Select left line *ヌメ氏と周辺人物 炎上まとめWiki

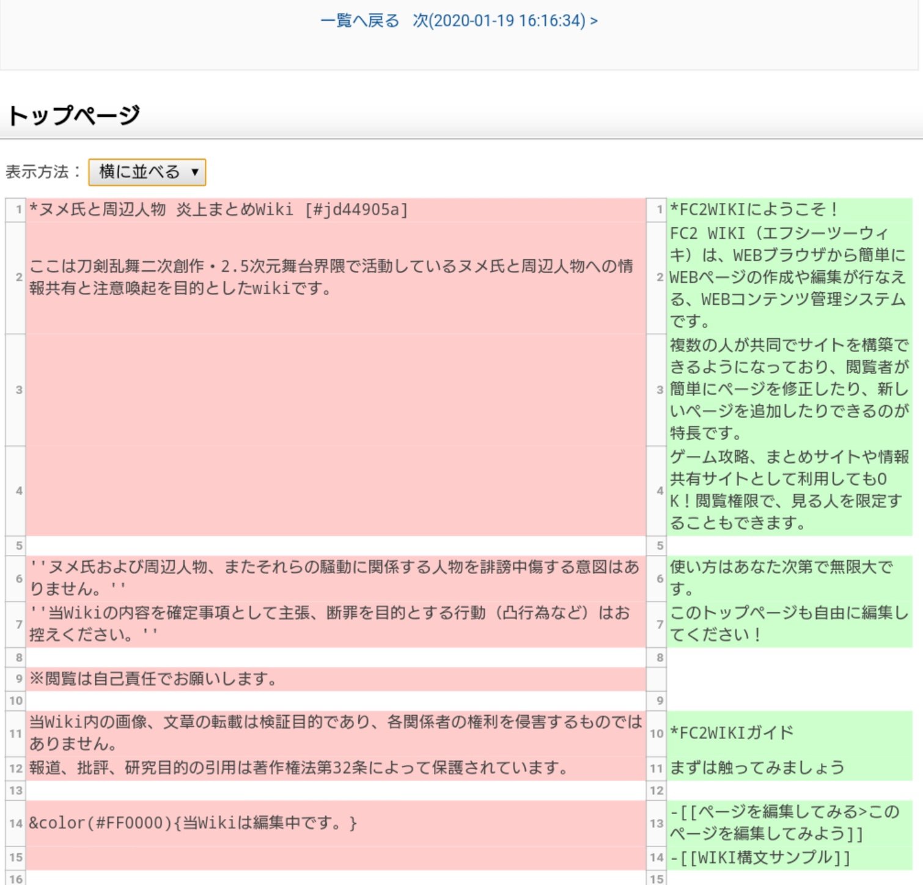click(x=336, y=210)
